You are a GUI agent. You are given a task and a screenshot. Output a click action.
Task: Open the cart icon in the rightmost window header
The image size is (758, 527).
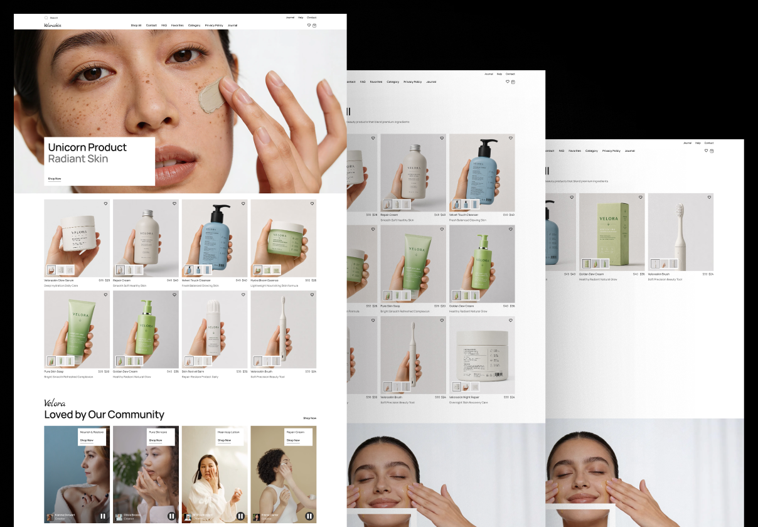coord(712,151)
